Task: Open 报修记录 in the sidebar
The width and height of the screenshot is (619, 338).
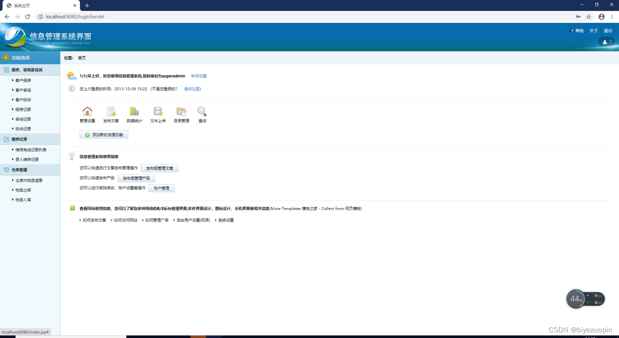Action: pos(23,109)
